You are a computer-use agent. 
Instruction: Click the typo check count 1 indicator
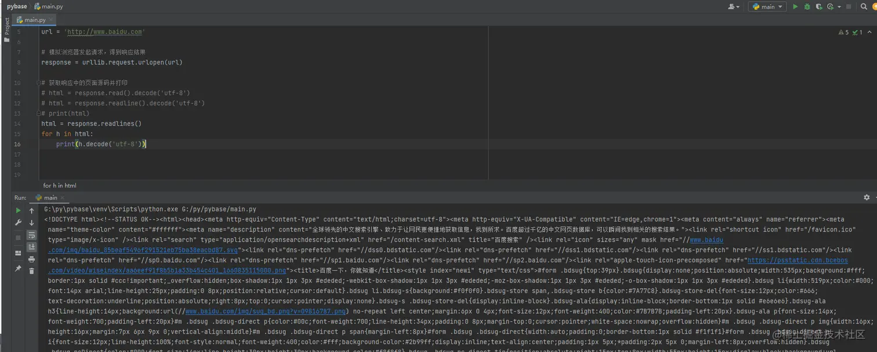(857, 32)
